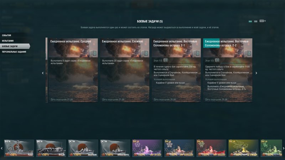Select the yellow dragon camouflage ship in carousel
Image resolution: width=285 pixels, height=160 pixels.
(x=243, y=148)
